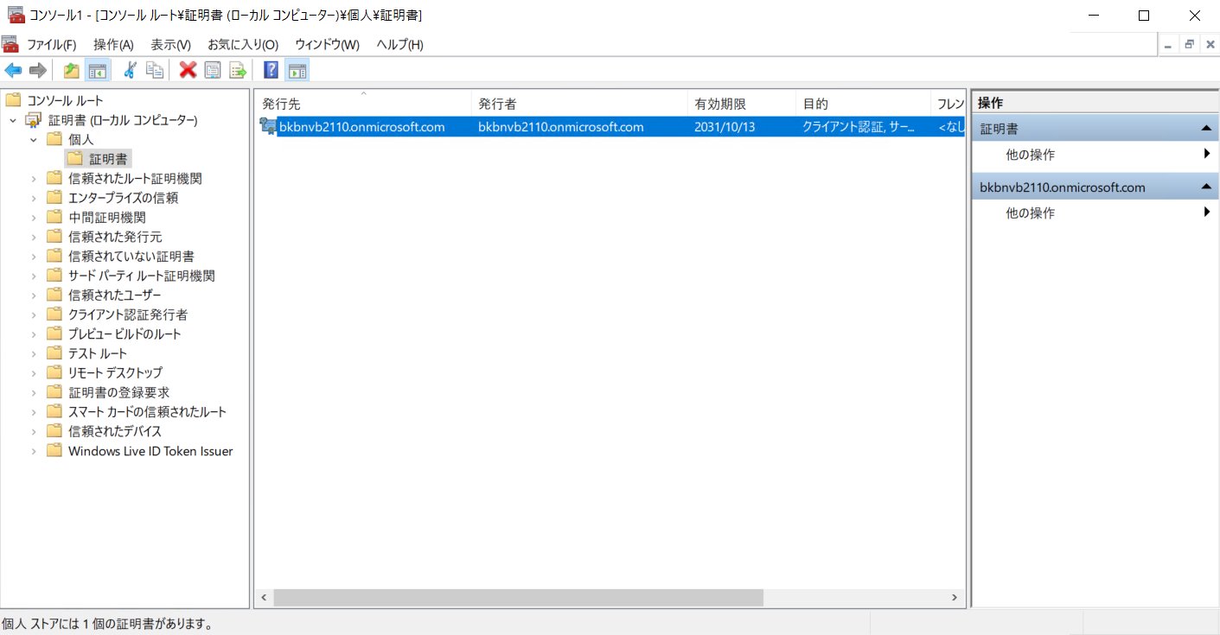
Task: Open the ヘルプ(H) menu
Action: click(399, 44)
